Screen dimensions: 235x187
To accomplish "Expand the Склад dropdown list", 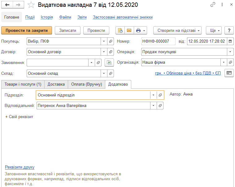I will tap(104, 73).
